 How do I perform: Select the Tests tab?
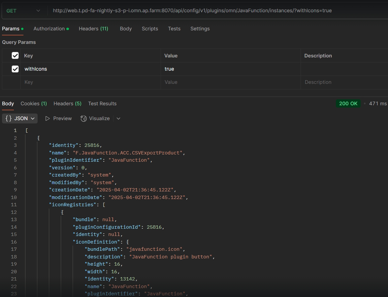pyautogui.click(x=174, y=29)
